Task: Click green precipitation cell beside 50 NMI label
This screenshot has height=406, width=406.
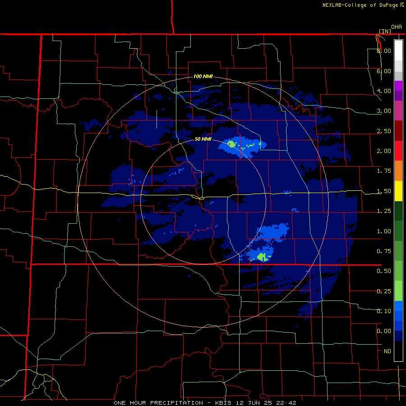Action: pyautogui.click(x=232, y=144)
